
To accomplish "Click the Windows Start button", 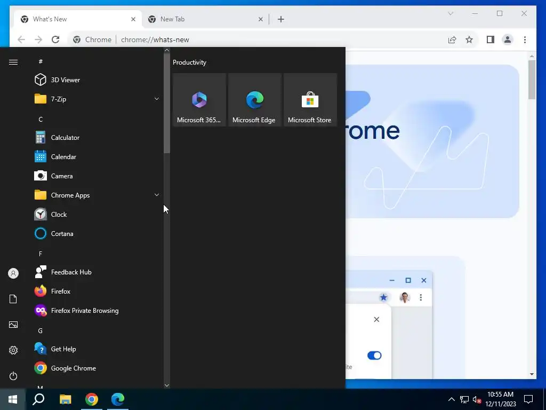I will tap(13, 399).
